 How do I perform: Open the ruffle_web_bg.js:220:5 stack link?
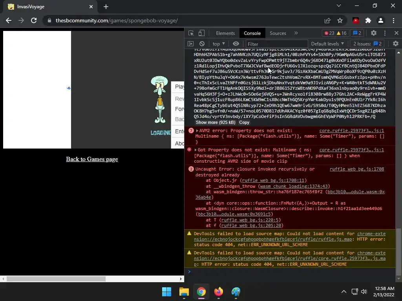250,220
